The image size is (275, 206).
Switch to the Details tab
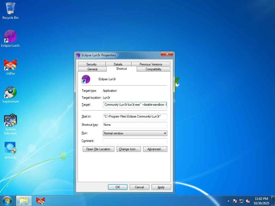point(118,64)
